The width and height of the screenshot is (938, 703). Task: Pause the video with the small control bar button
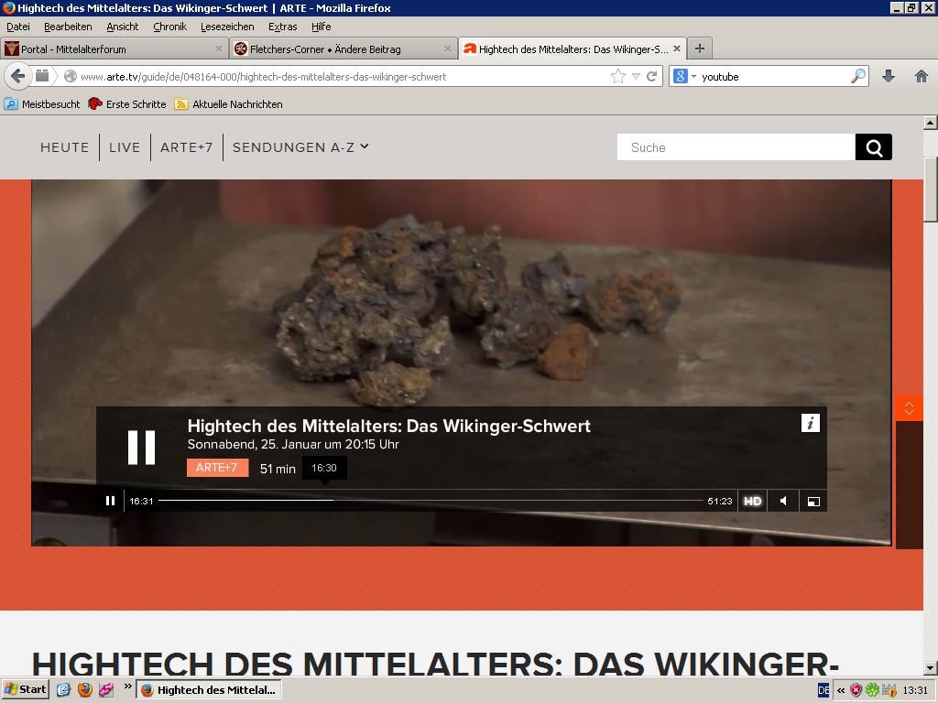tap(110, 501)
